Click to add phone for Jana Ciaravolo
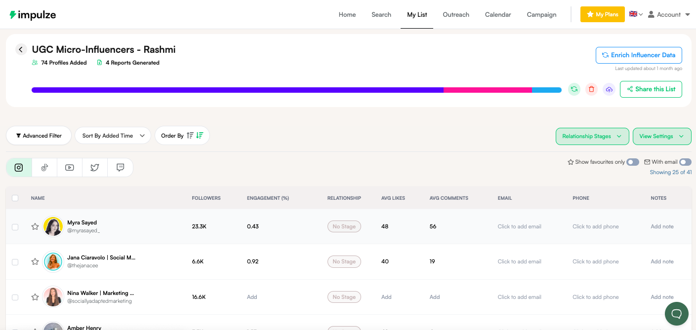 pyautogui.click(x=595, y=261)
